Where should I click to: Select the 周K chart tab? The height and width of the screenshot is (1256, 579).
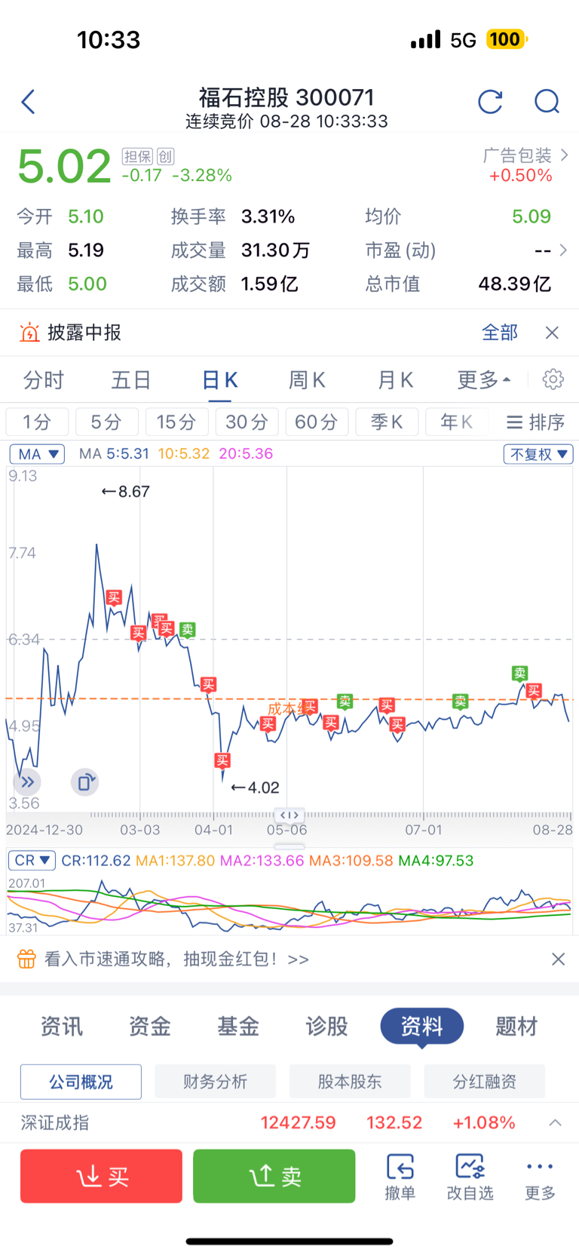(x=308, y=379)
